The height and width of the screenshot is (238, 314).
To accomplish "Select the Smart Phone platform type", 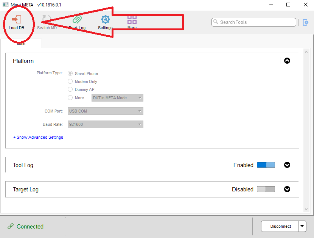I will pyautogui.click(x=70, y=74).
